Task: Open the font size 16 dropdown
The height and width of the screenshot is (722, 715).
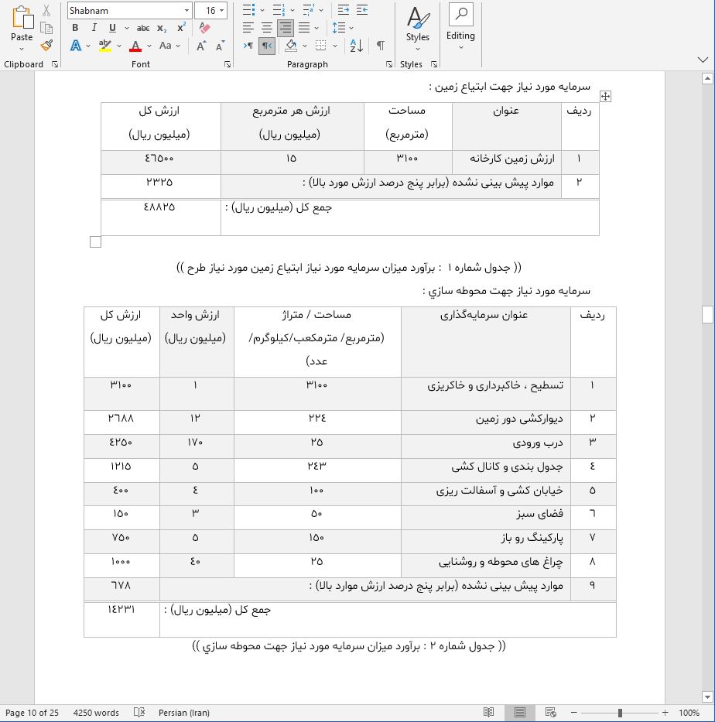Action: coord(222,11)
